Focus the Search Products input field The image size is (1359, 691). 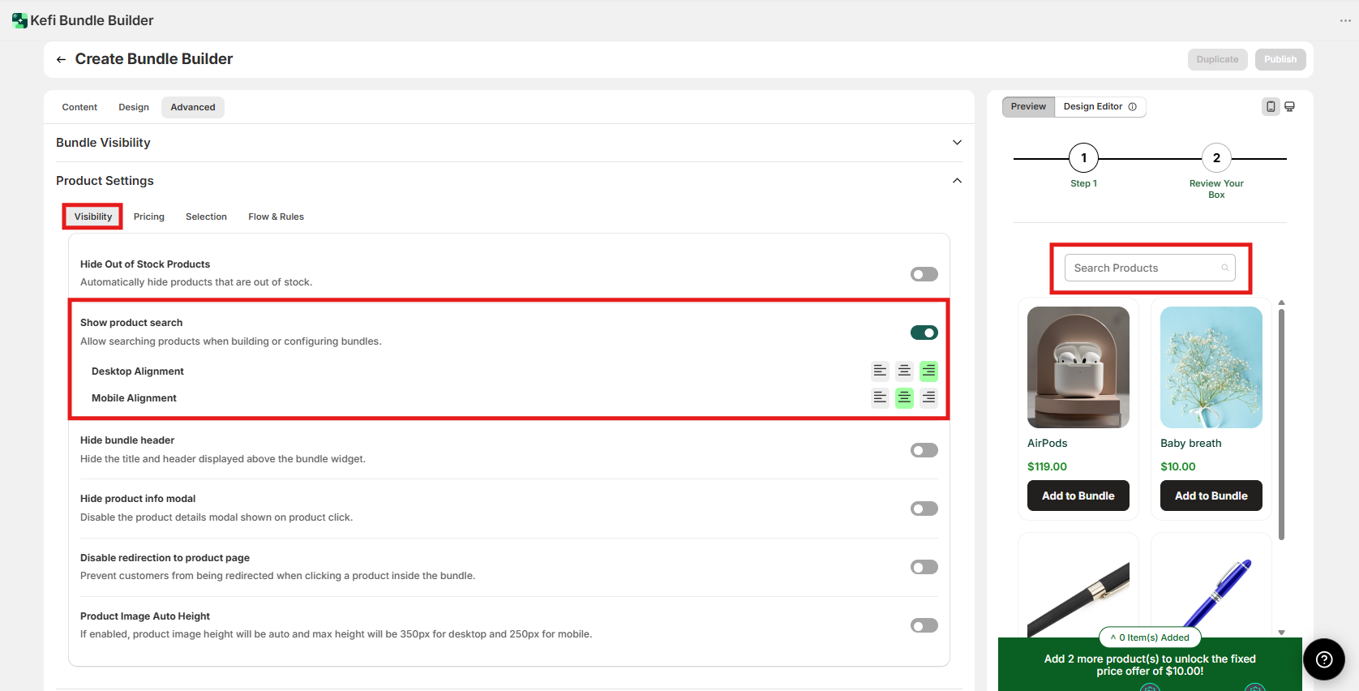click(x=1150, y=268)
